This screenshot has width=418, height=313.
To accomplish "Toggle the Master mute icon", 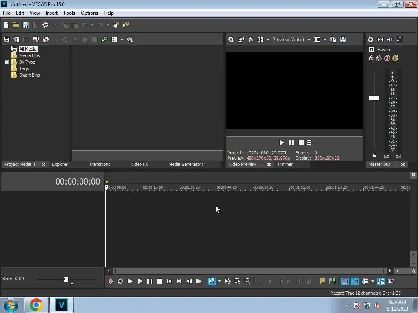I will 387,58.
